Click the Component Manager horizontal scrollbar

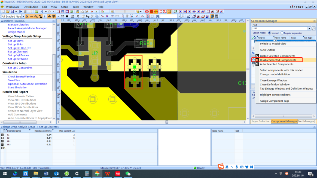tap(284, 116)
